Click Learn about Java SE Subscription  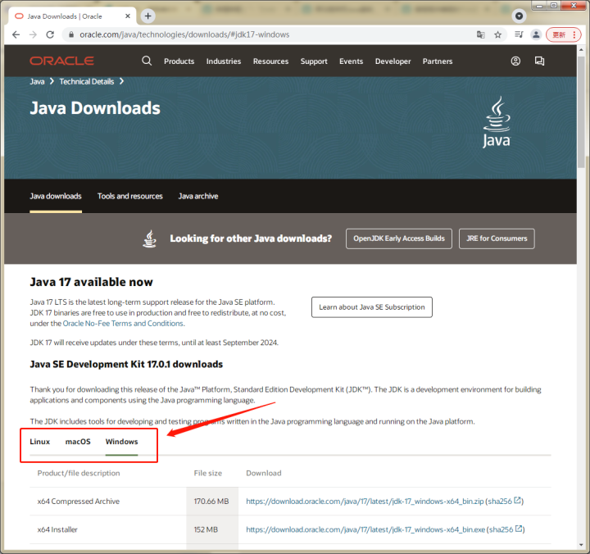tap(372, 307)
